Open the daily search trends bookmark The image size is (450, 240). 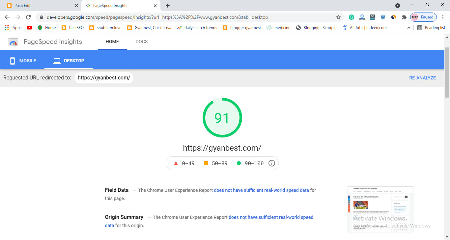pos(197,28)
